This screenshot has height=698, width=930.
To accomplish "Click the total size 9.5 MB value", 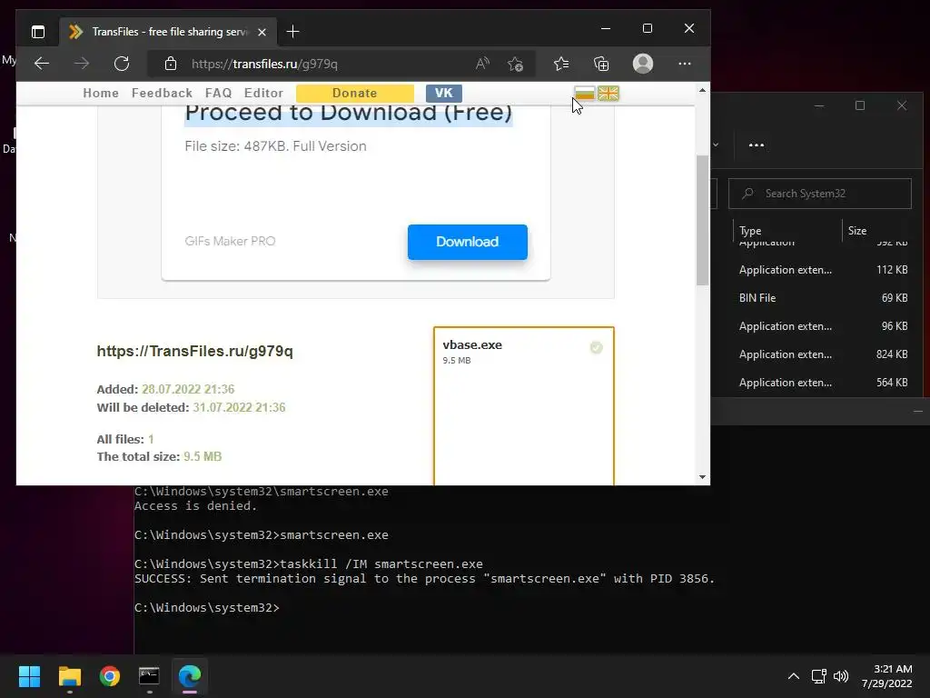I will [203, 456].
